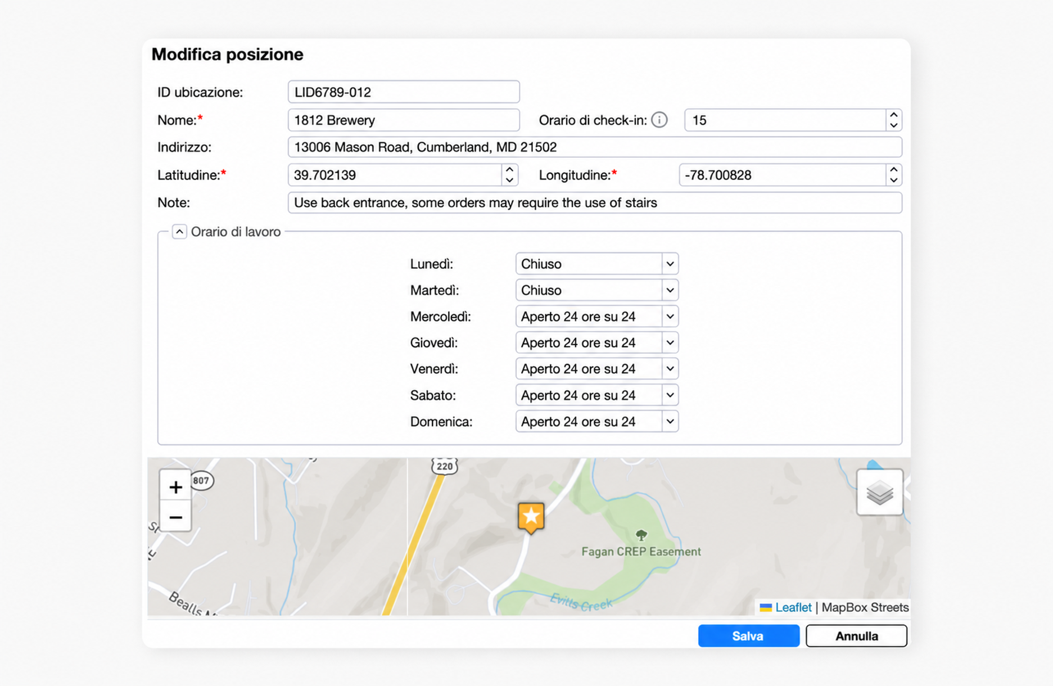Decrease the Longitudine value
The width and height of the screenshot is (1053, 686).
893,180
